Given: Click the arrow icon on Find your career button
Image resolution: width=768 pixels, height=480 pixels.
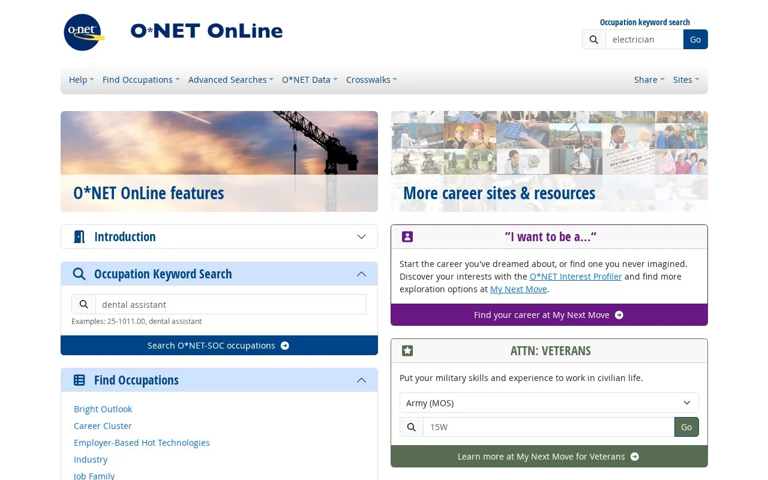Looking at the screenshot, I should point(619,315).
